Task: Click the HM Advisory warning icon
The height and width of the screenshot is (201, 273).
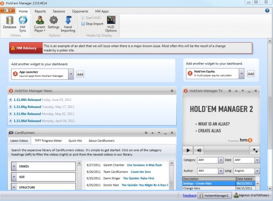Action: tap(13, 48)
